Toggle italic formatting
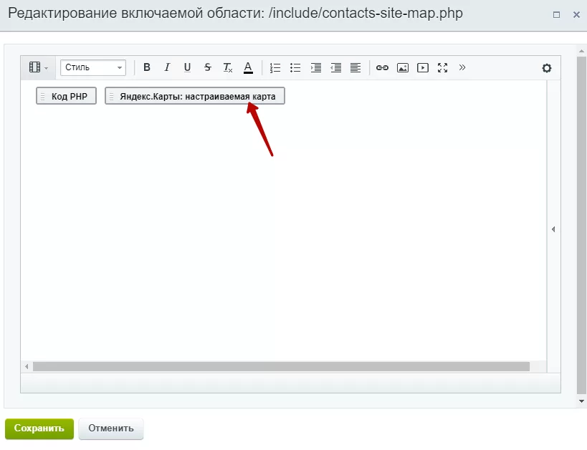 167,67
